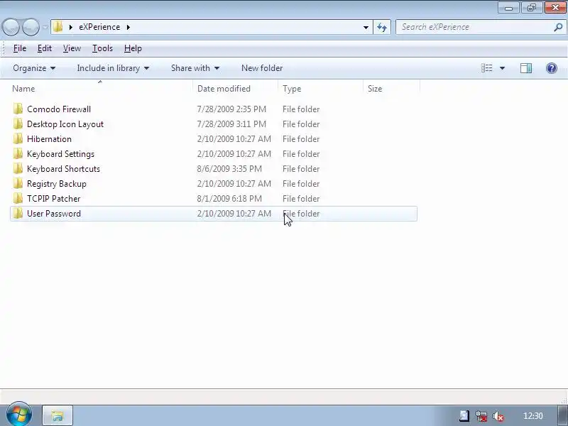This screenshot has width=568, height=426.
Task: Click the User Password folder name
Action: [54, 214]
